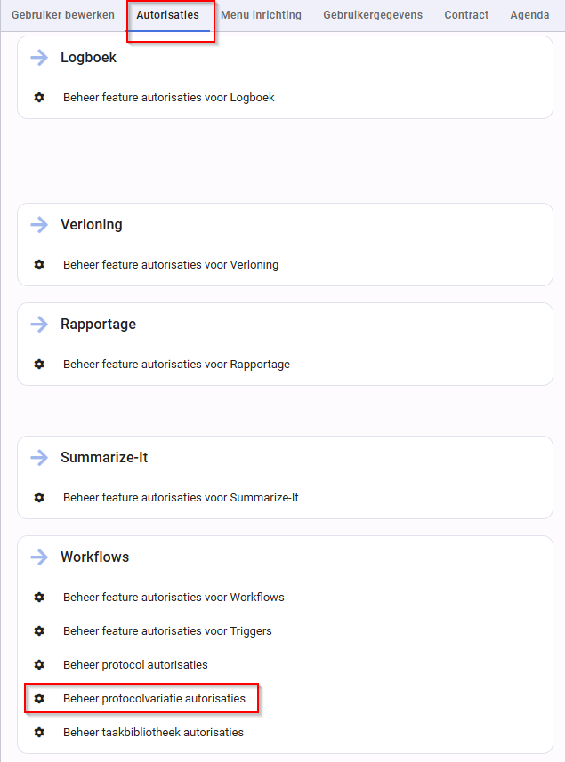The height and width of the screenshot is (762, 565).
Task: Click gear icon for taakbibliotheek autorisaties
Action: pos(39,733)
